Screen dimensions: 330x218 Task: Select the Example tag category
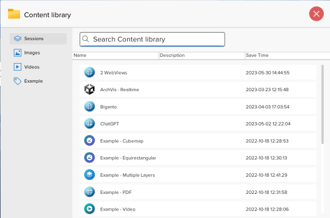38,81
